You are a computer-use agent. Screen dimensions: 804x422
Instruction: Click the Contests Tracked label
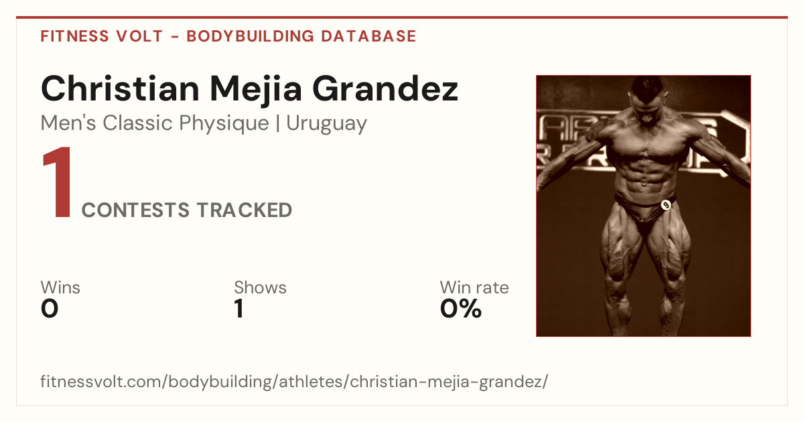click(187, 210)
